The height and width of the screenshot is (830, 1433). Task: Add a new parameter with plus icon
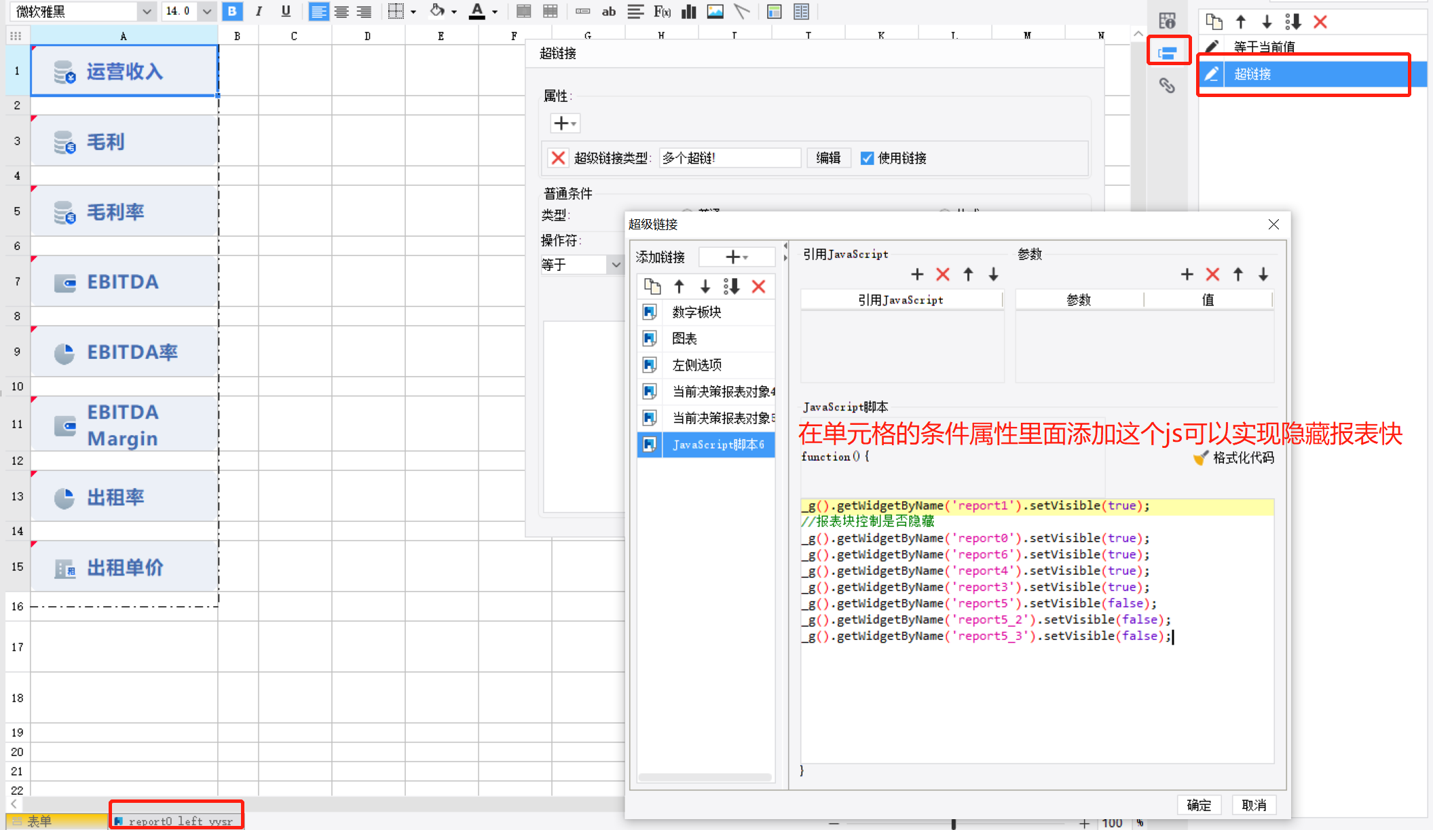tap(1187, 274)
